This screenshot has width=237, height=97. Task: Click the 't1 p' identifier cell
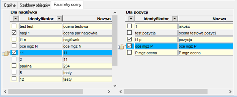156,39
